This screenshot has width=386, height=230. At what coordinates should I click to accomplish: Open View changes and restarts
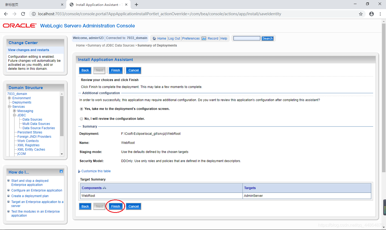29,50
